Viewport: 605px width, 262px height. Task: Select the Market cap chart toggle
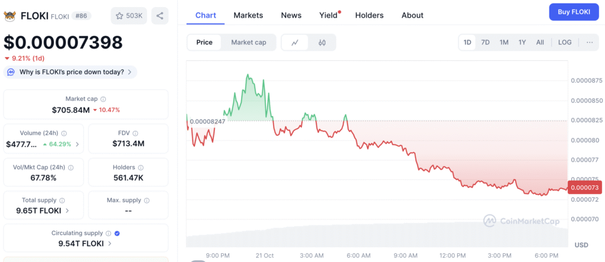click(248, 42)
